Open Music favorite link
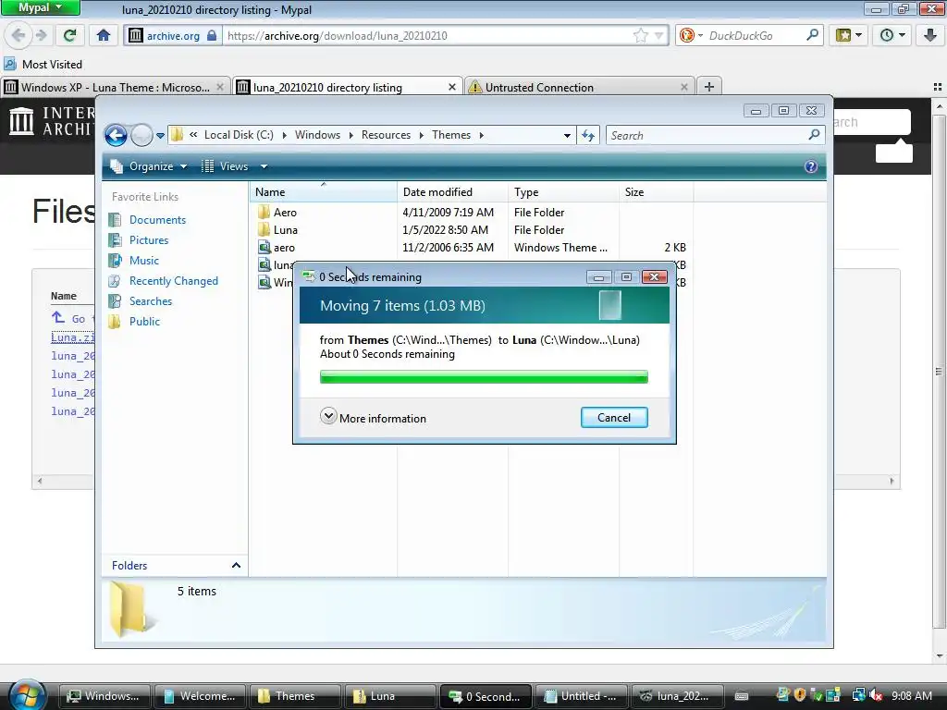 [x=143, y=261]
